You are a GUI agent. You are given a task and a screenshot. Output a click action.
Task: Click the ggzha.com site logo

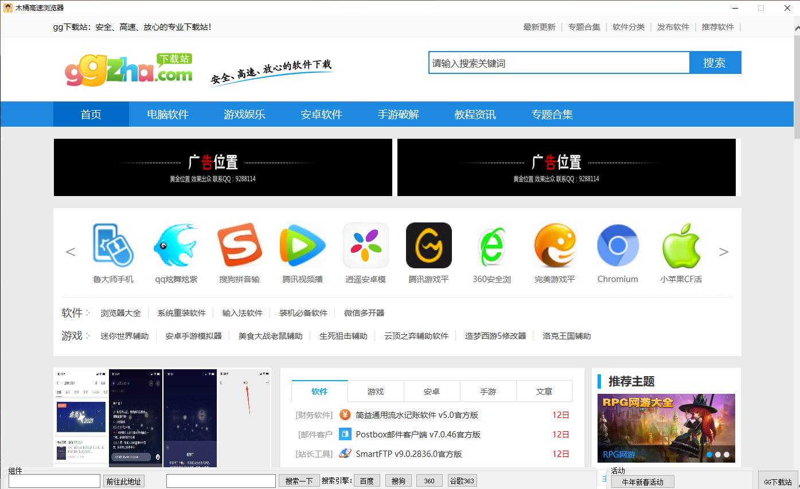coord(128,69)
